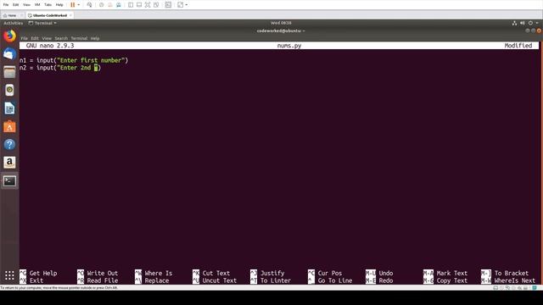Screen dimensions: 543x305
Task: Open Rhythmbox music player in dock
Action: pos(9,91)
